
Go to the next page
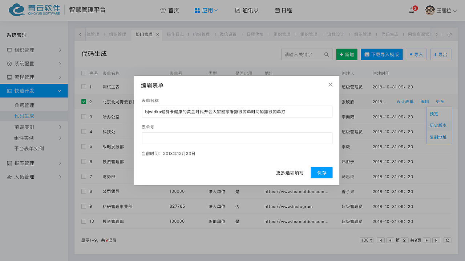[427, 240]
